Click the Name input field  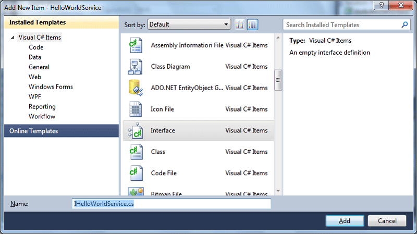[171, 204]
